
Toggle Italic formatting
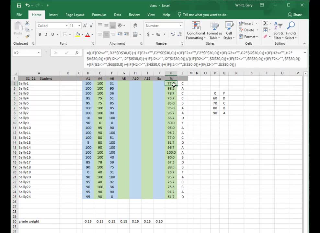(x=46, y=34)
